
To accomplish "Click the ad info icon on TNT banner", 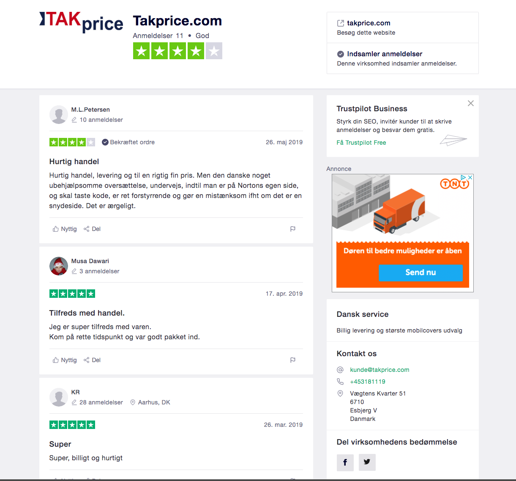I will (464, 178).
